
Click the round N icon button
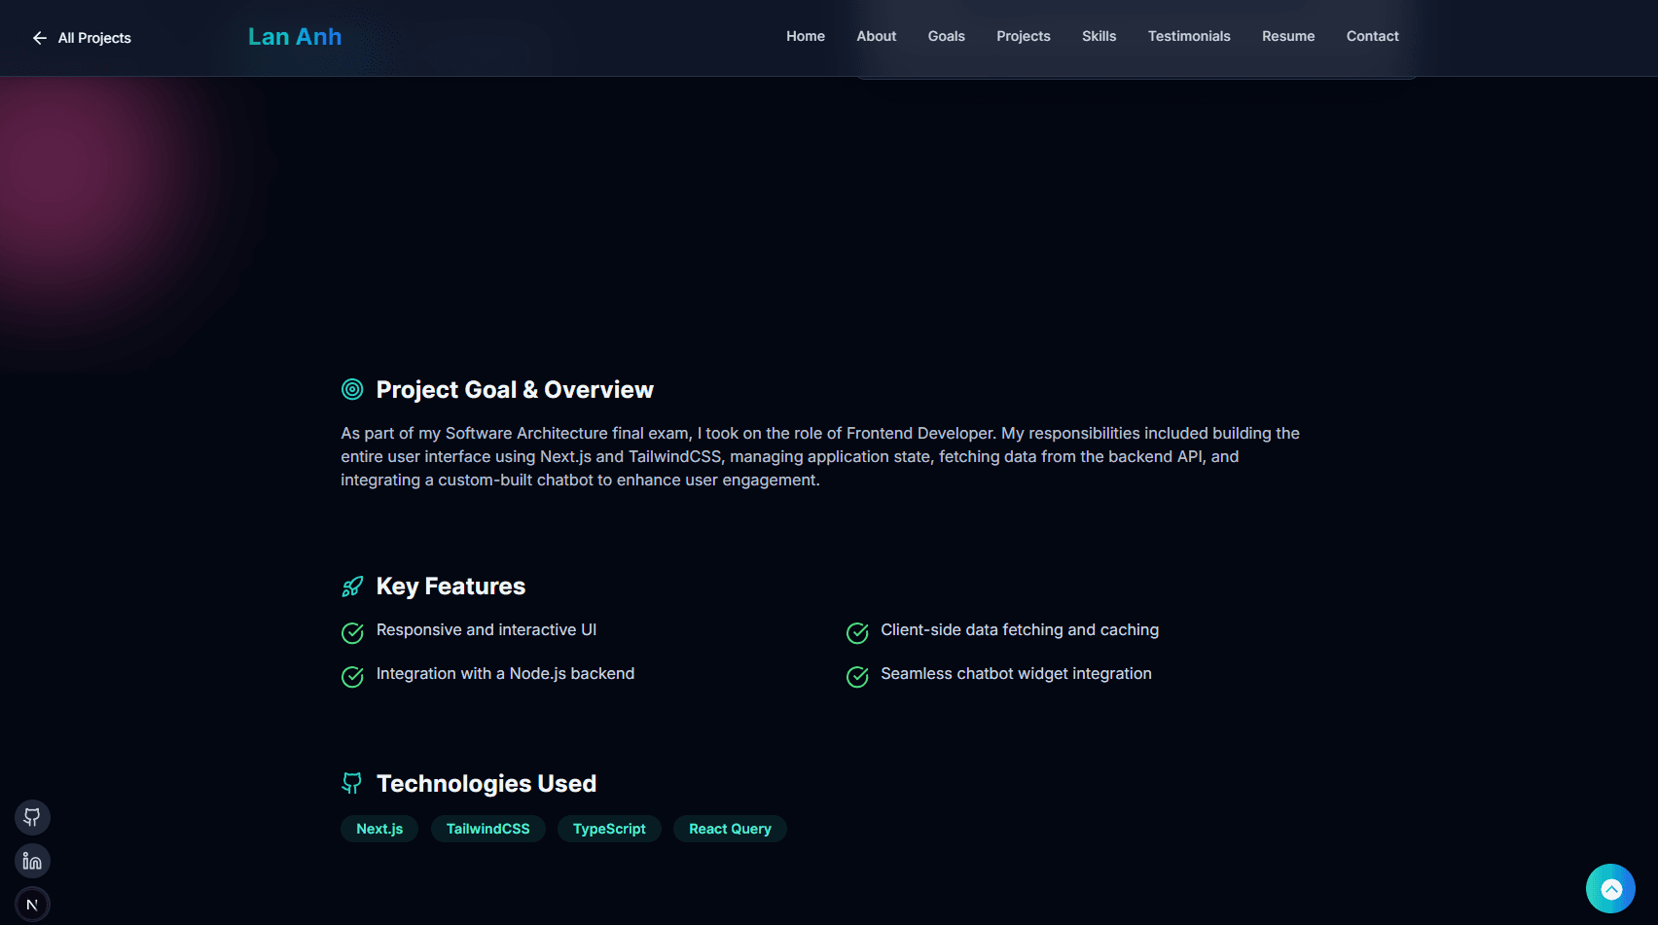[32, 905]
